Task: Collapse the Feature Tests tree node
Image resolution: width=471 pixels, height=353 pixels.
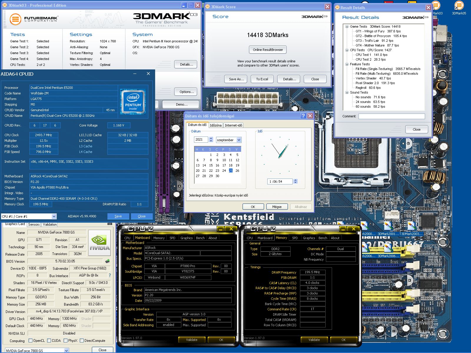Action: tap(347, 64)
